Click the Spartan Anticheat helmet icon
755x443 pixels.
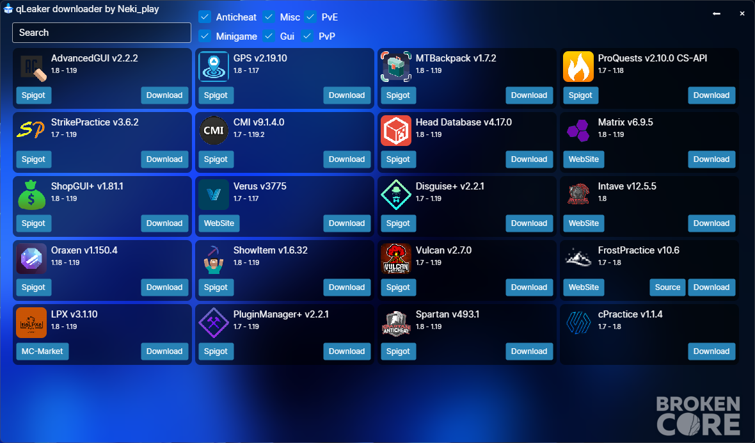point(396,323)
